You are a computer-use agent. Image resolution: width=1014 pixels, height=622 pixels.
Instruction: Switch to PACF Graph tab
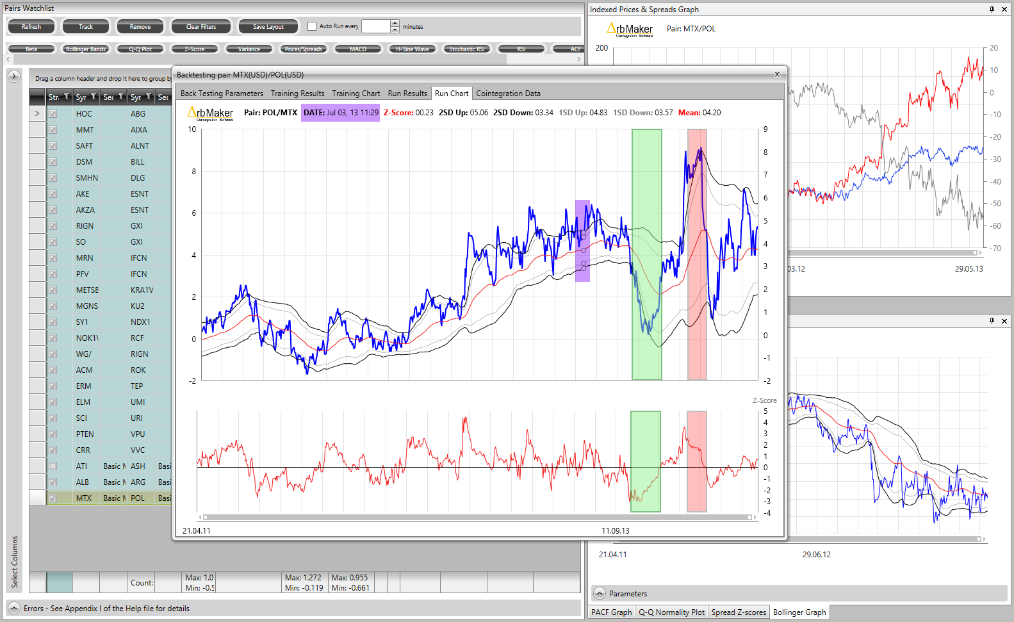click(611, 612)
